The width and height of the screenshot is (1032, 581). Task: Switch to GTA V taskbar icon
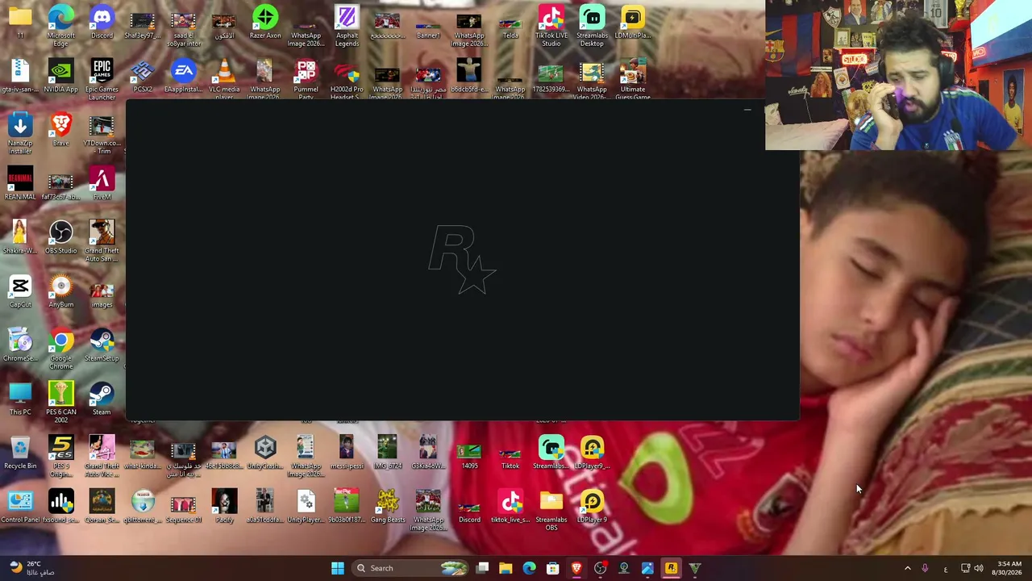[694, 568]
